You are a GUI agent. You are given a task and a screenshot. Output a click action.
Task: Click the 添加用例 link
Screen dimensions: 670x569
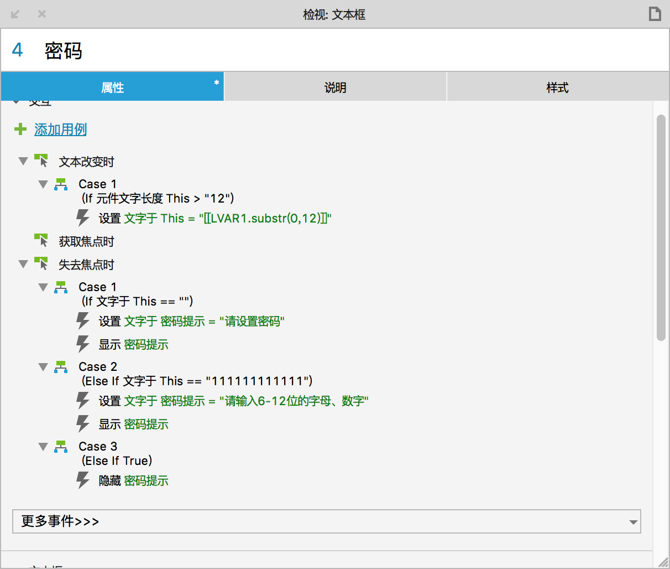click(x=60, y=130)
